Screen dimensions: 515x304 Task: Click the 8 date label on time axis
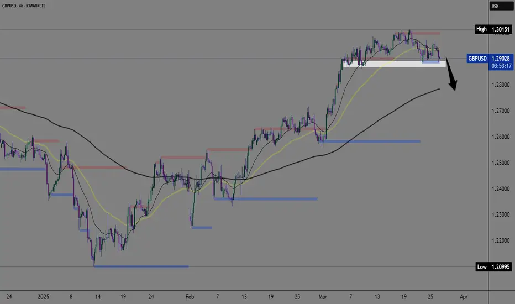(71, 297)
